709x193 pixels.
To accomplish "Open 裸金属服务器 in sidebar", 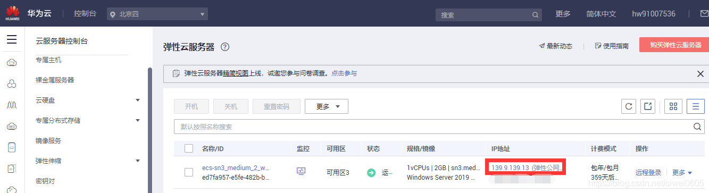I will click(x=55, y=80).
